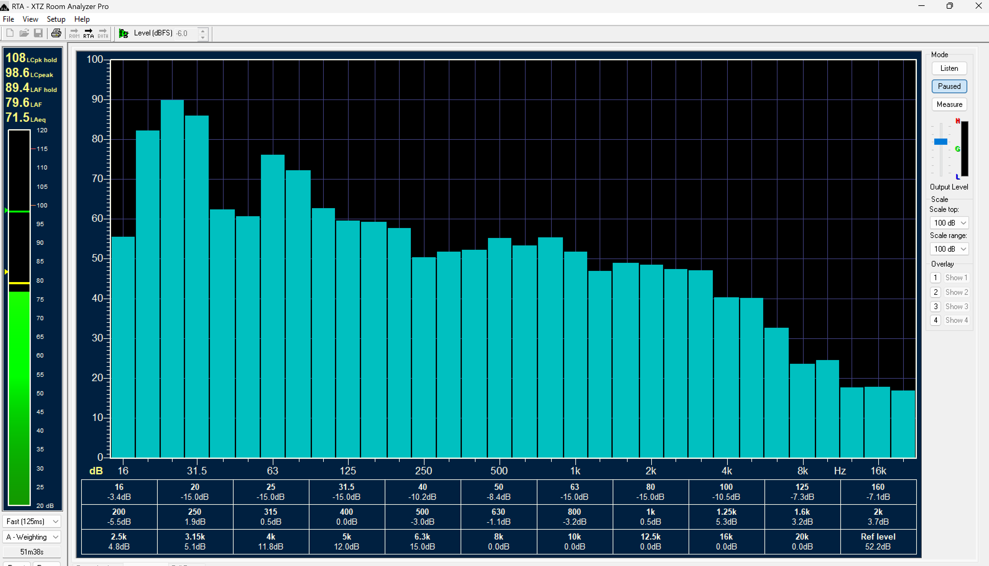989x566 pixels.
Task: Enable Show 3 overlay
Action: (x=956, y=306)
